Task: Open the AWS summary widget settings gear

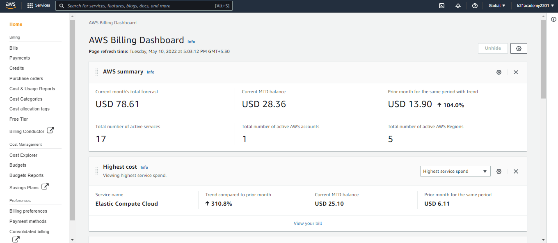Action: pos(499,72)
